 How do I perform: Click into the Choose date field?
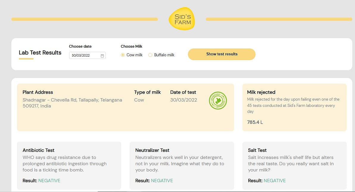click(x=85, y=56)
